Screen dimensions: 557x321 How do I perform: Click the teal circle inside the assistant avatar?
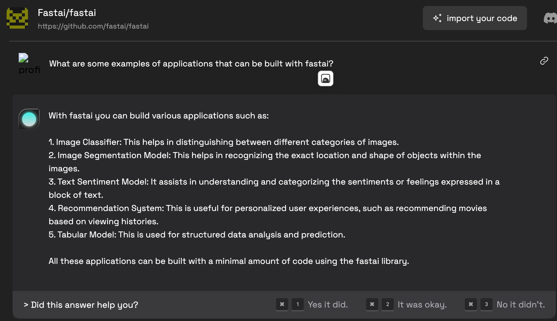pyautogui.click(x=29, y=119)
